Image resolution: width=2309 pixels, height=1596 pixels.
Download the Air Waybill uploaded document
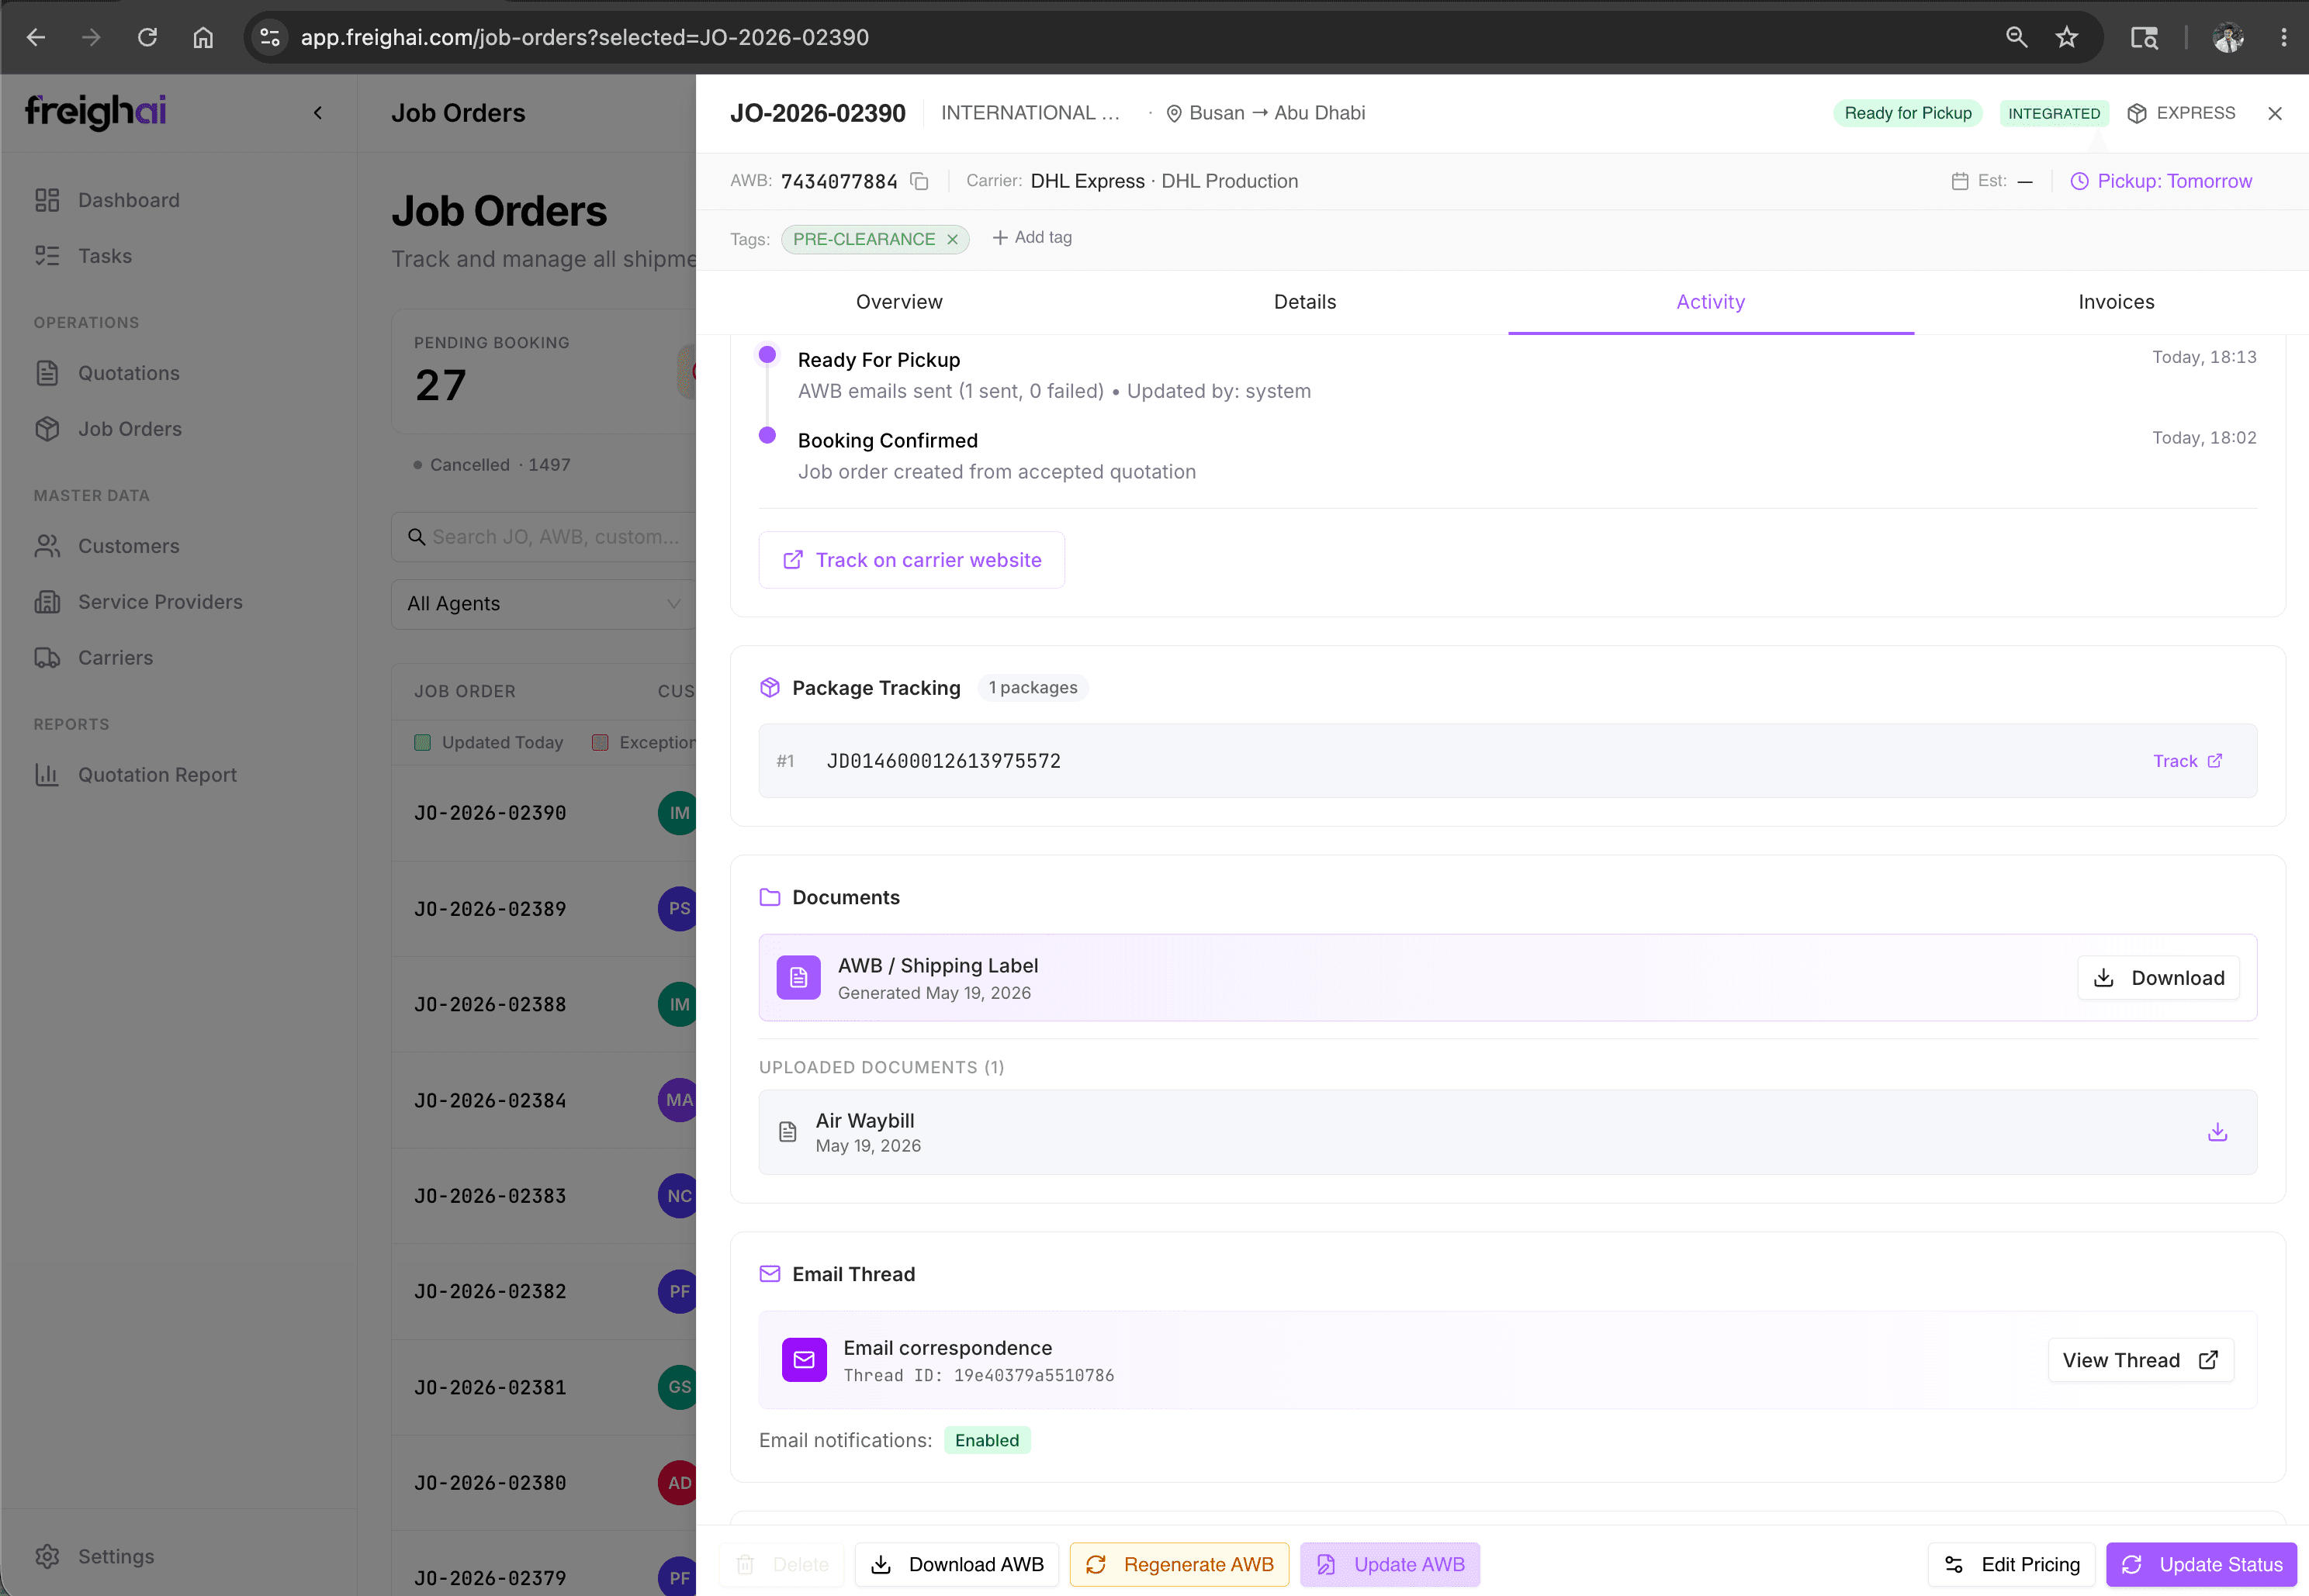2217,1132
